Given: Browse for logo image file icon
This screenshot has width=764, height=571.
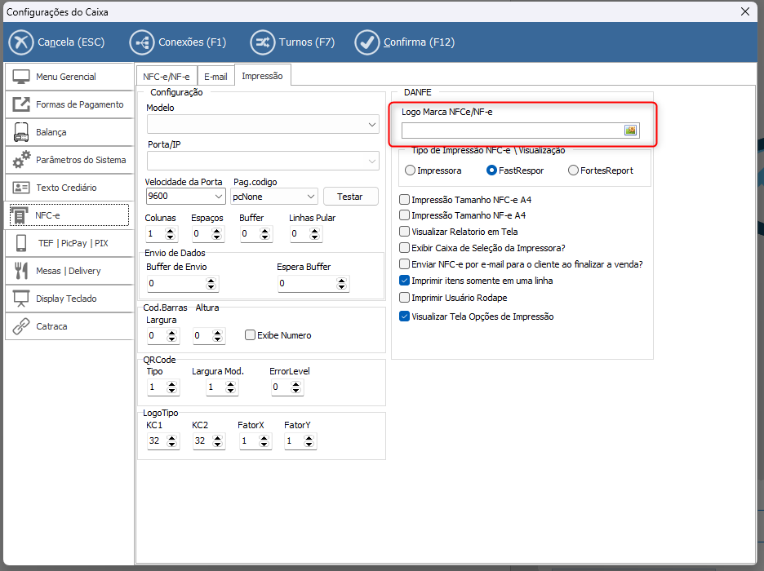Looking at the screenshot, I should coord(630,131).
